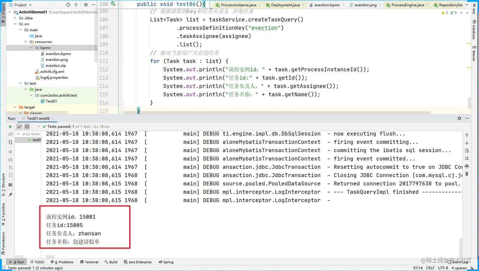Go to previous highlighted error in editor
The height and width of the screenshot is (271, 479).
pos(461,13)
